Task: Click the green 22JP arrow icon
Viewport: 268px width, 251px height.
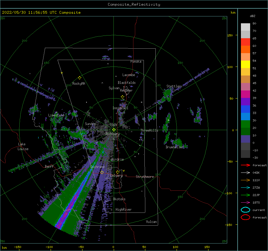Action: click(x=245, y=195)
